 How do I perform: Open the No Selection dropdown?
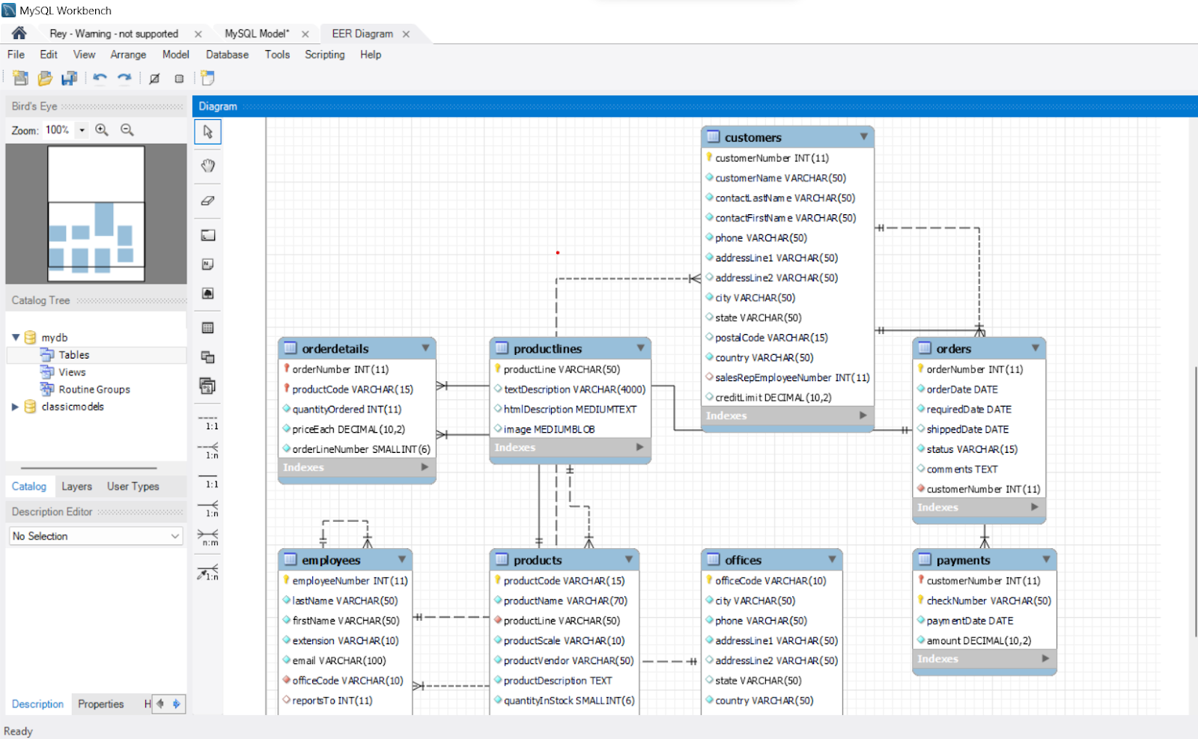(x=96, y=536)
